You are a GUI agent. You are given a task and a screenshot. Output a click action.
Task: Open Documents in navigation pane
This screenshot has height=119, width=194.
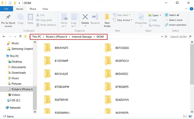pos(17,67)
